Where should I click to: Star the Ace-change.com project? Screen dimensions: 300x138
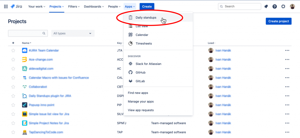pos(13,59)
